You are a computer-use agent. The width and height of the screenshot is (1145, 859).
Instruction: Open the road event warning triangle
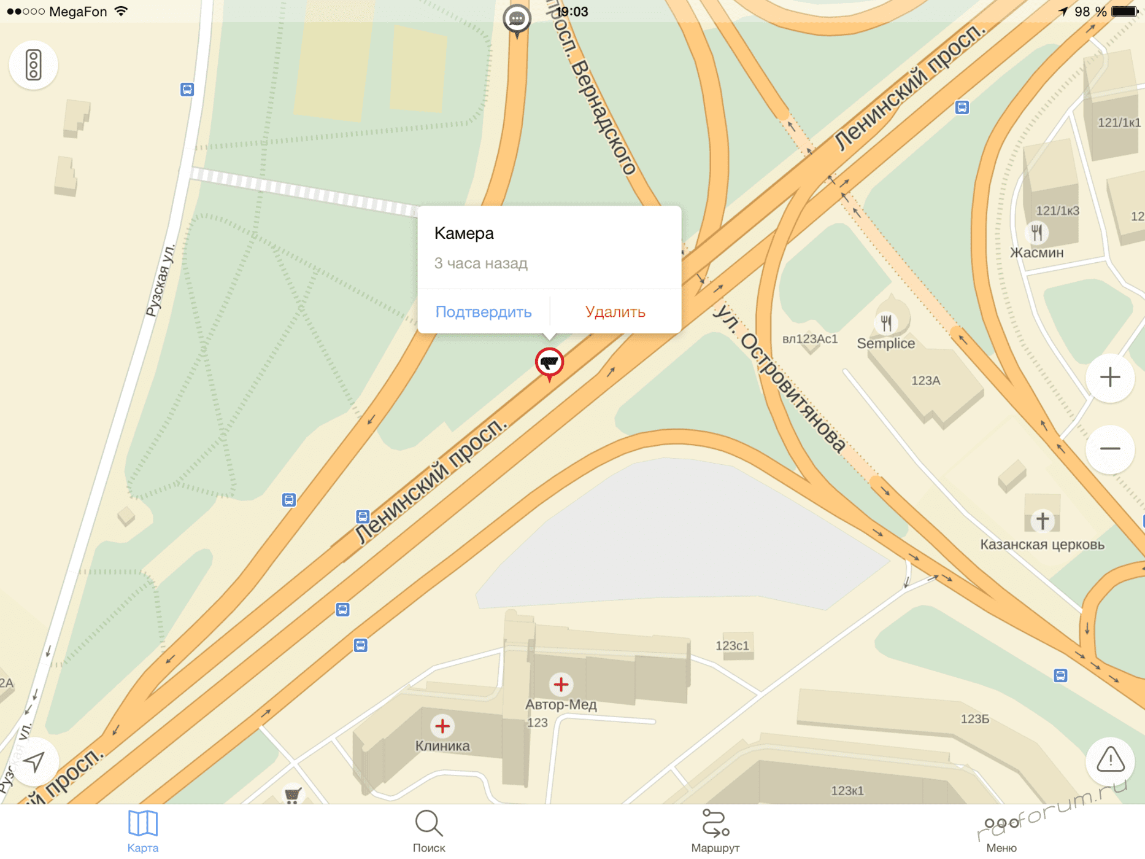(1110, 760)
